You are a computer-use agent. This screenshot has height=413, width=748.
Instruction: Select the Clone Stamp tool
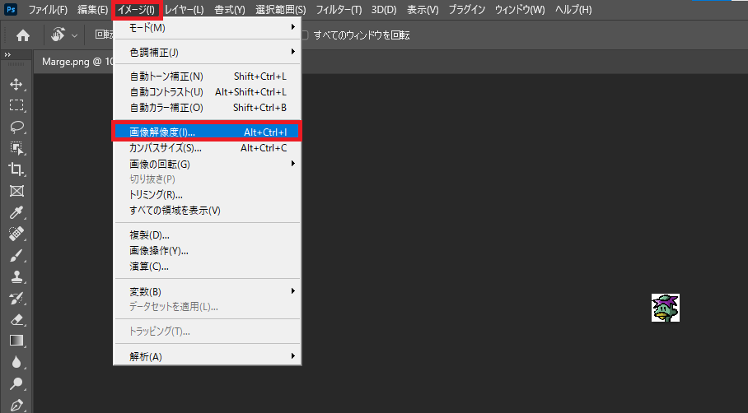coord(16,276)
